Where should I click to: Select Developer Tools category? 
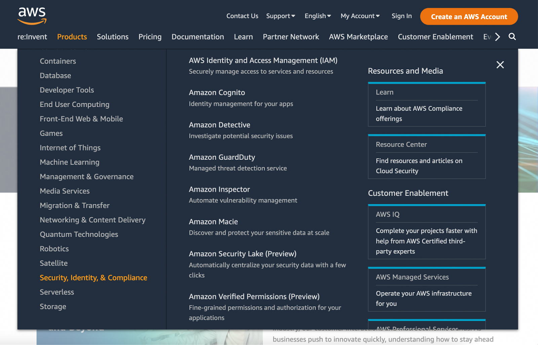tap(67, 90)
